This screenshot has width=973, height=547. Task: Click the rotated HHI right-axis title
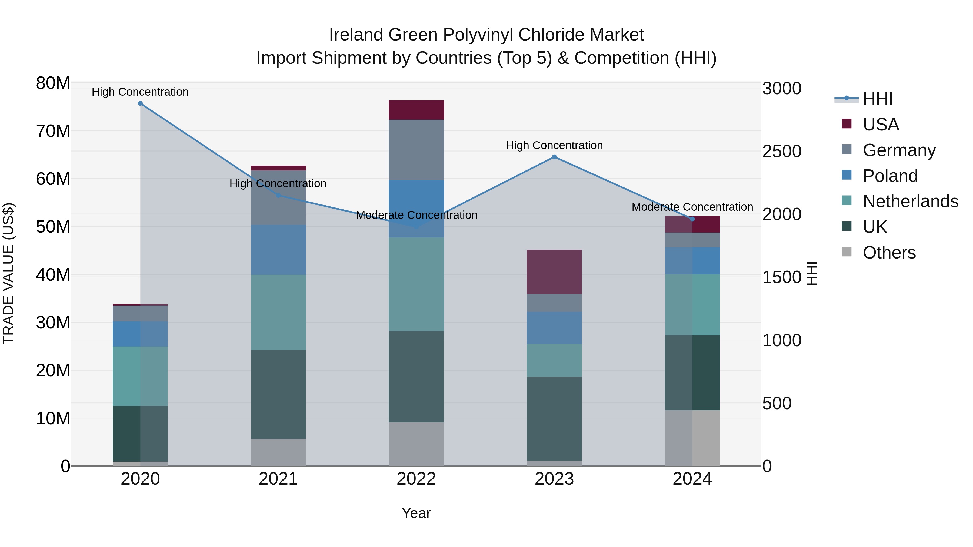811,273
